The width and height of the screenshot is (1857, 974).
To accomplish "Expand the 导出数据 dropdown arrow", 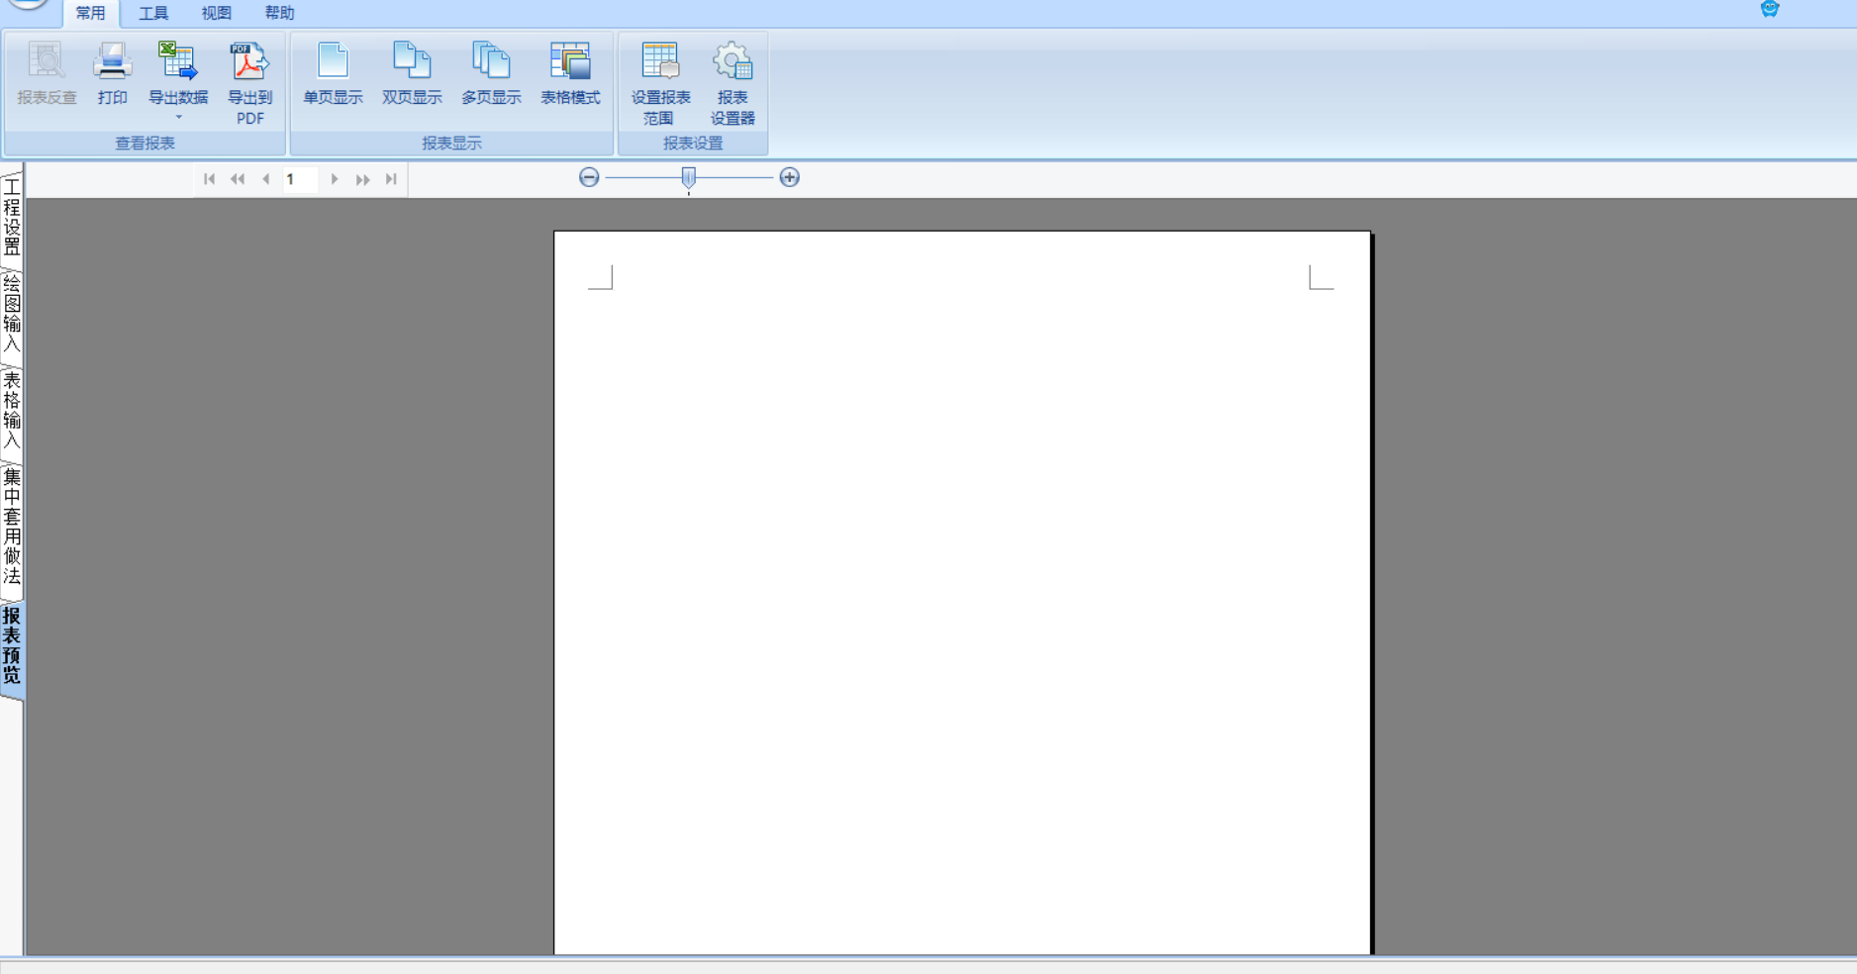I will coord(178,117).
